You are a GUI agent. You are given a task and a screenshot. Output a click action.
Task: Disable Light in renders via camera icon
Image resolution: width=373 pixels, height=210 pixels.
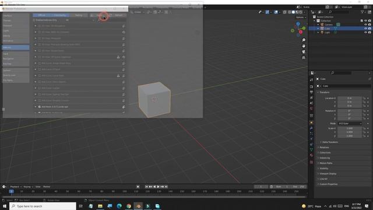pos(370,32)
